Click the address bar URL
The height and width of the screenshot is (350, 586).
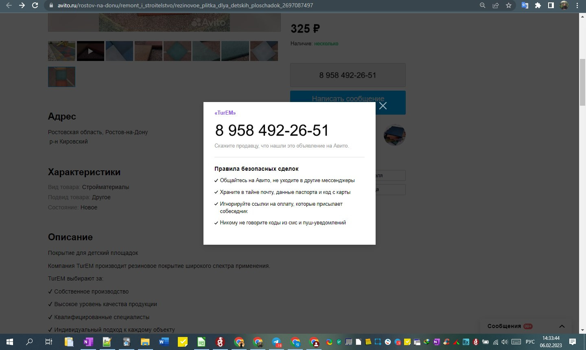(185, 5)
